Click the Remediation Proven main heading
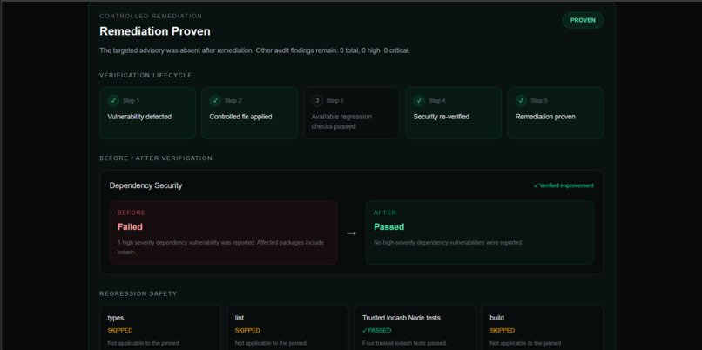 coord(155,31)
